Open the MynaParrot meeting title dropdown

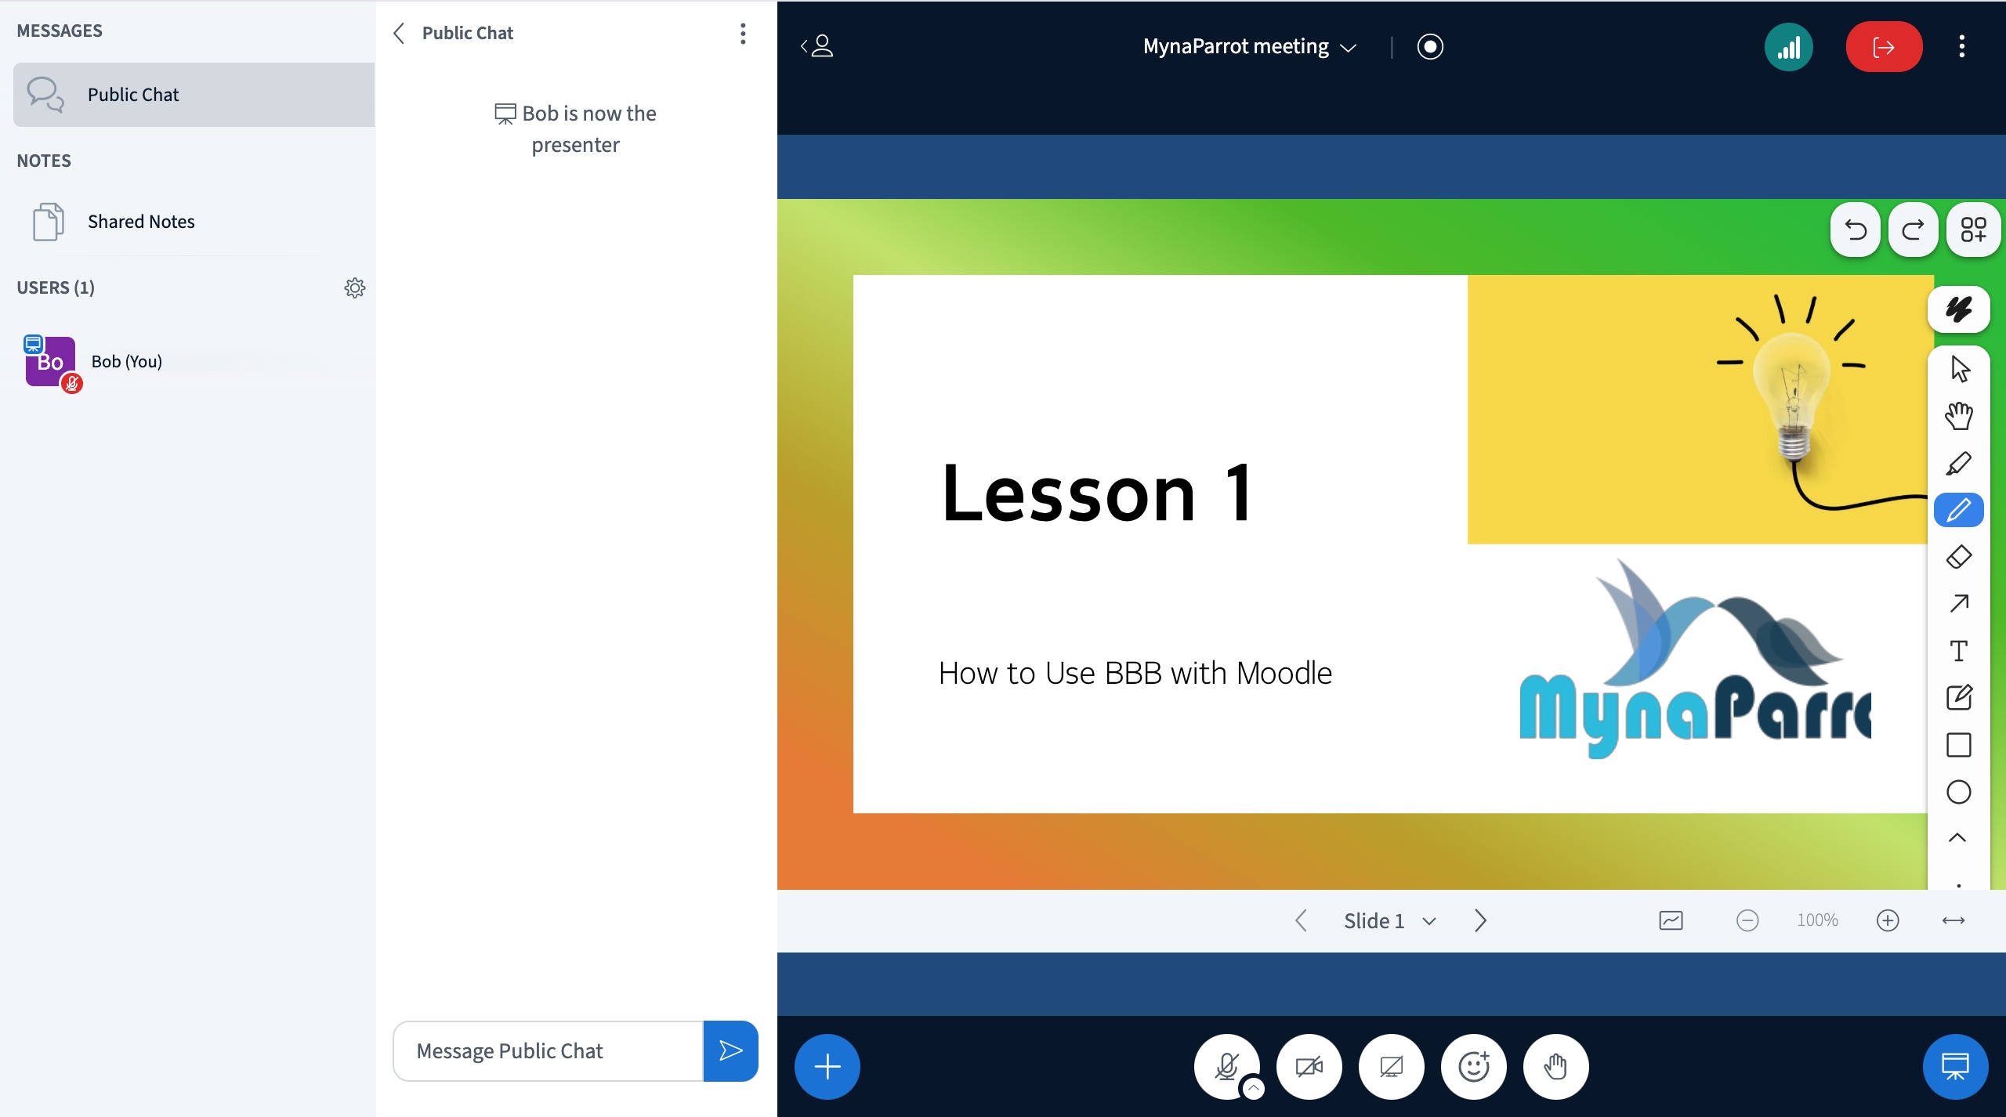pyautogui.click(x=1249, y=47)
